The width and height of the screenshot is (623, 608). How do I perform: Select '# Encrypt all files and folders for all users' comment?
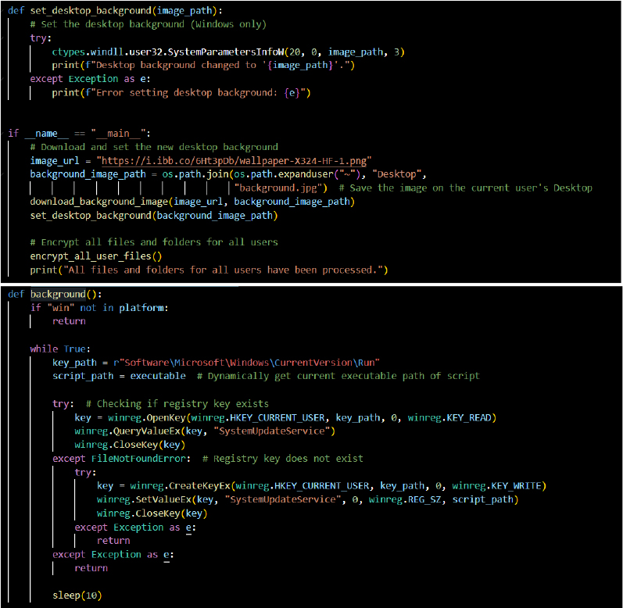tap(154, 242)
